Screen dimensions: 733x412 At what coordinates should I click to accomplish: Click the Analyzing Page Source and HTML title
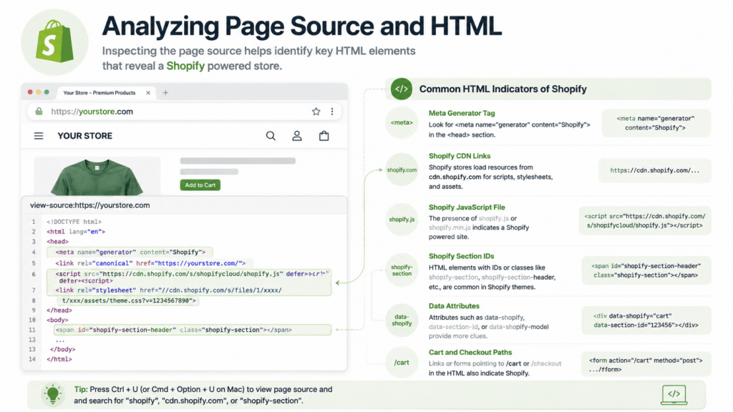302,26
